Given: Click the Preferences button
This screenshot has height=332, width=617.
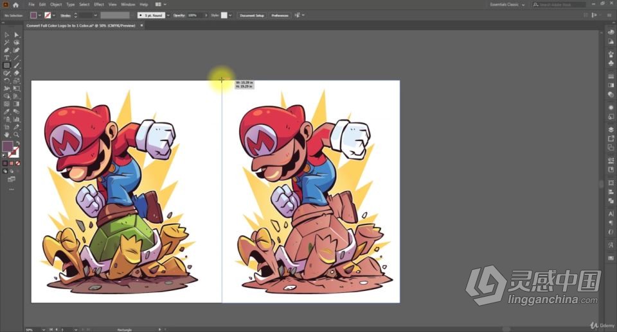Looking at the screenshot, I should click(x=280, y=15).
